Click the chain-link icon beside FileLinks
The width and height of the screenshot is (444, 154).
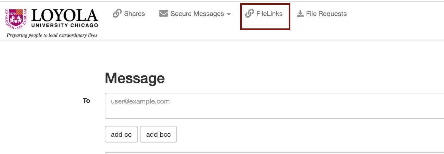pyautogui.click(x=249, y=14)
